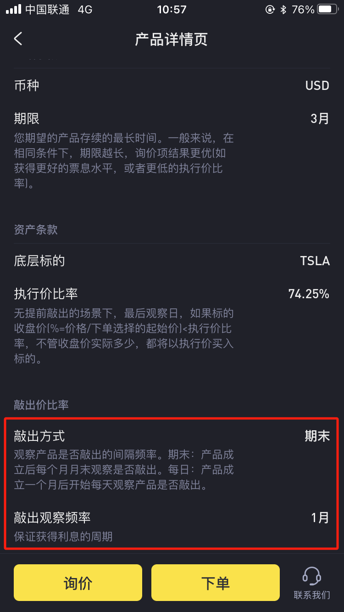Tap the 执行价比率 row label

click(x=46, y=294)
